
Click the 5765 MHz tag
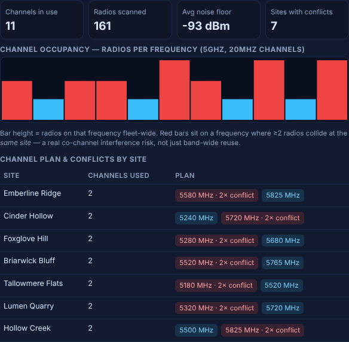[x=283, y=263]
